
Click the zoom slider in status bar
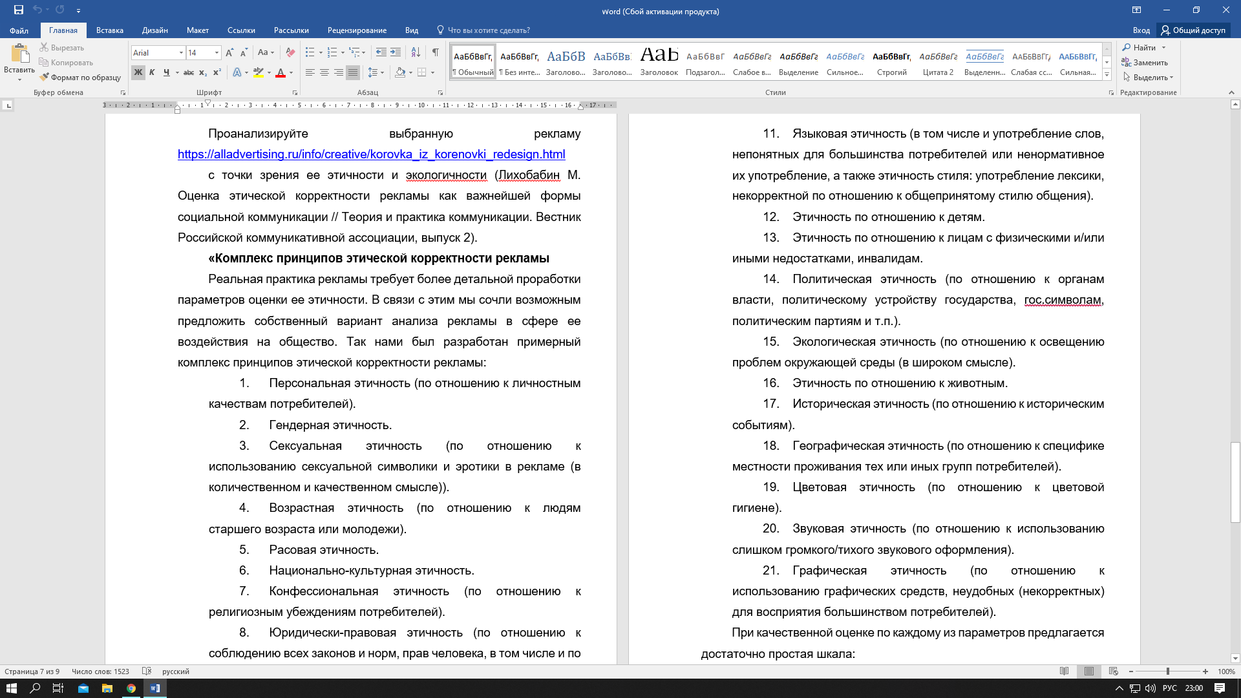click(x=1167, y=672)
